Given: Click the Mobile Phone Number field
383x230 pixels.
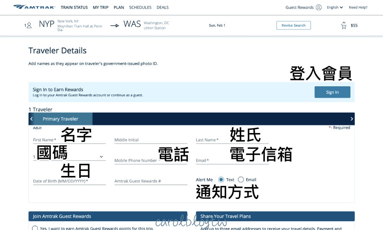Looking at the screenshot, I should 151,160.
